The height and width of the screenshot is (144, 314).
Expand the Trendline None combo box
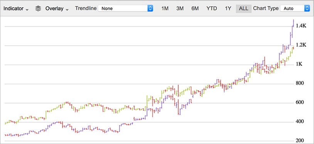(x=125, y=8)
